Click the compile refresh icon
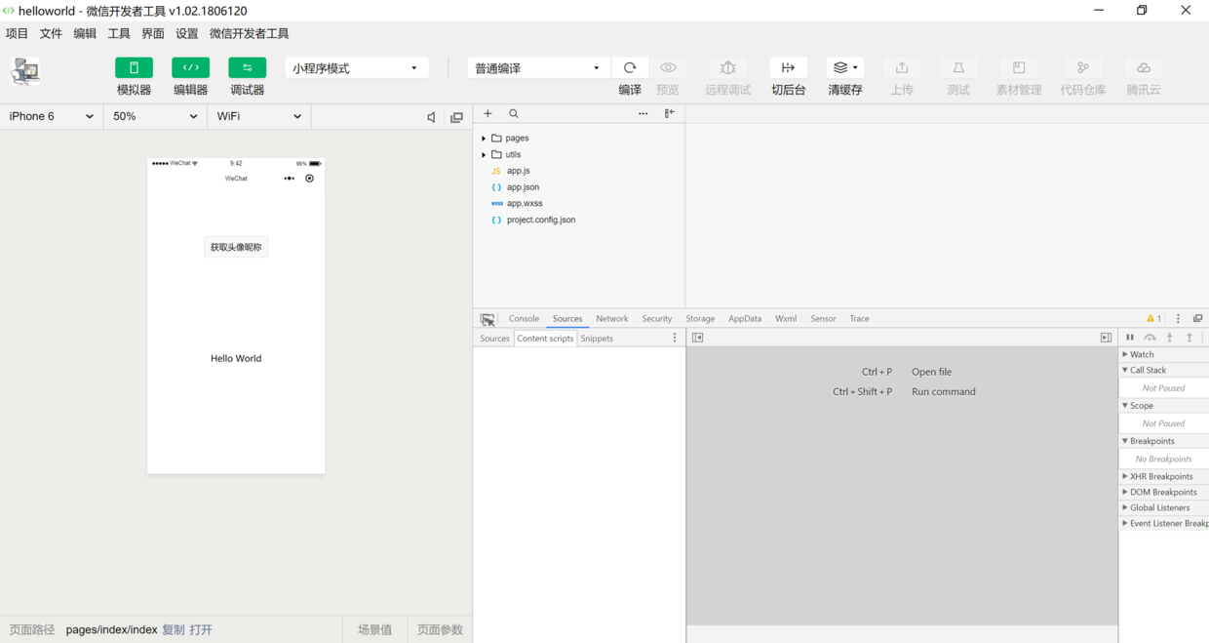This screenshot has width=1209, height=643. coord(630,67)
